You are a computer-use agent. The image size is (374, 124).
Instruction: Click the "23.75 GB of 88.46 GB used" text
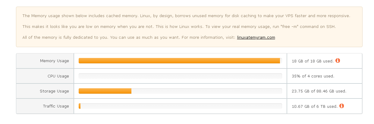[319, 91]
